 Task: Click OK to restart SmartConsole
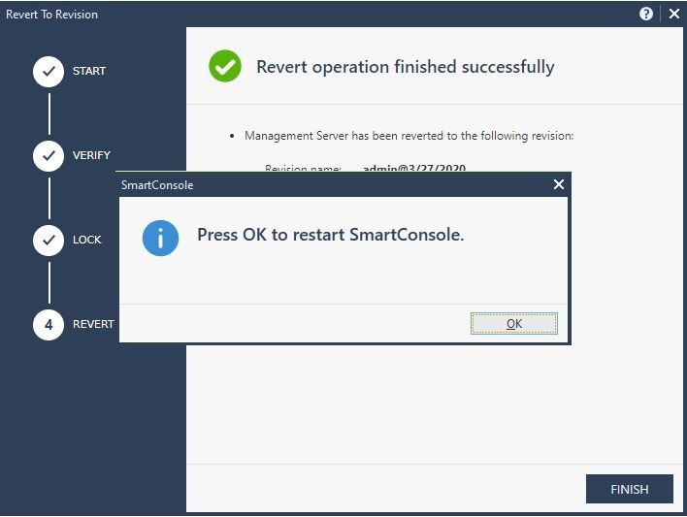514,323
